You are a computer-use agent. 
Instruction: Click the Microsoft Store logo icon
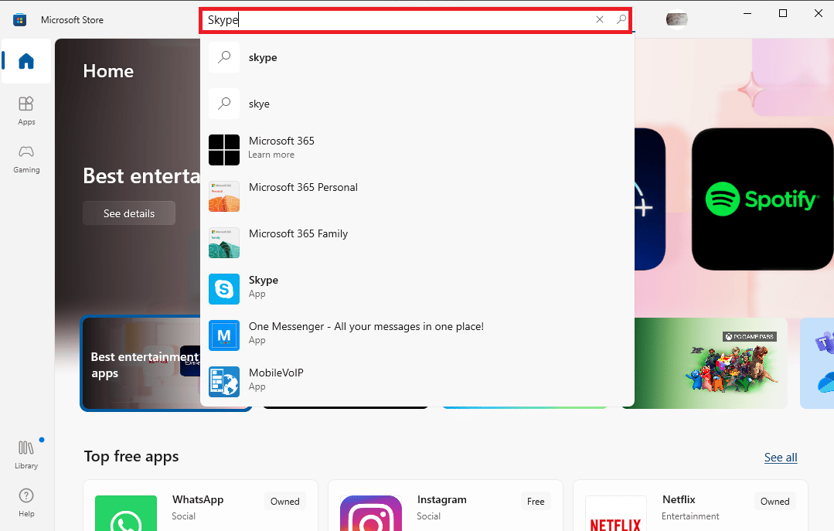tap(19, 19)
